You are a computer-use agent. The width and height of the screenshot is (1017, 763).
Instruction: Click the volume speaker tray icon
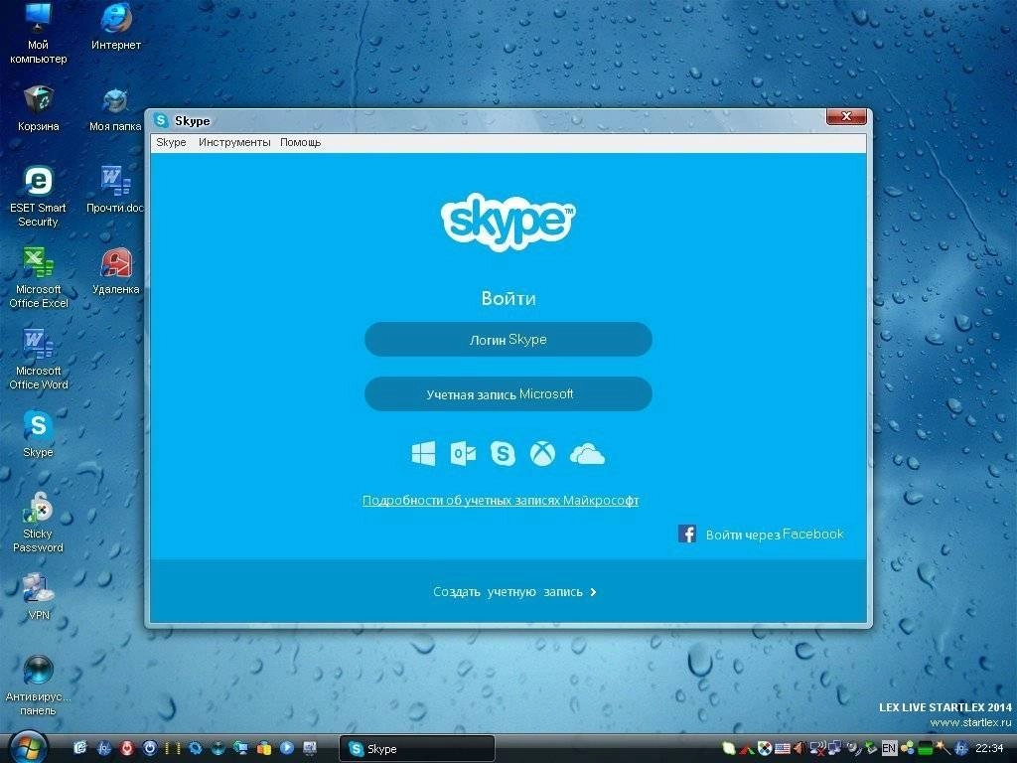pyautogui.click(x=799, y=748)
